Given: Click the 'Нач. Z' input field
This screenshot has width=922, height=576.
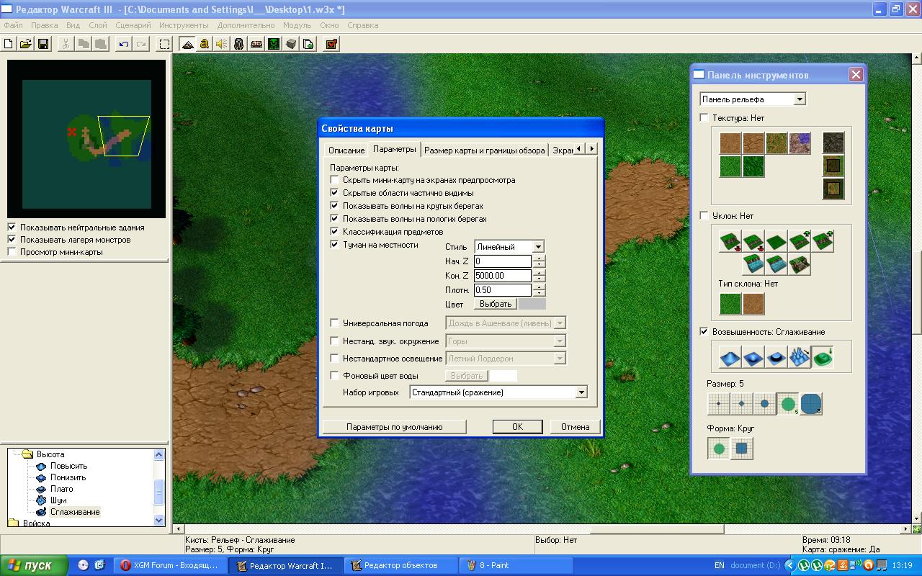Looking at the screenshot, I should (503, 261).
